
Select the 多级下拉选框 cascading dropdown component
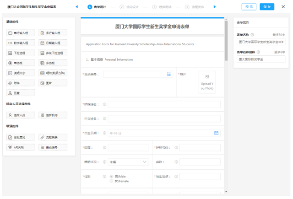(53, 53)
